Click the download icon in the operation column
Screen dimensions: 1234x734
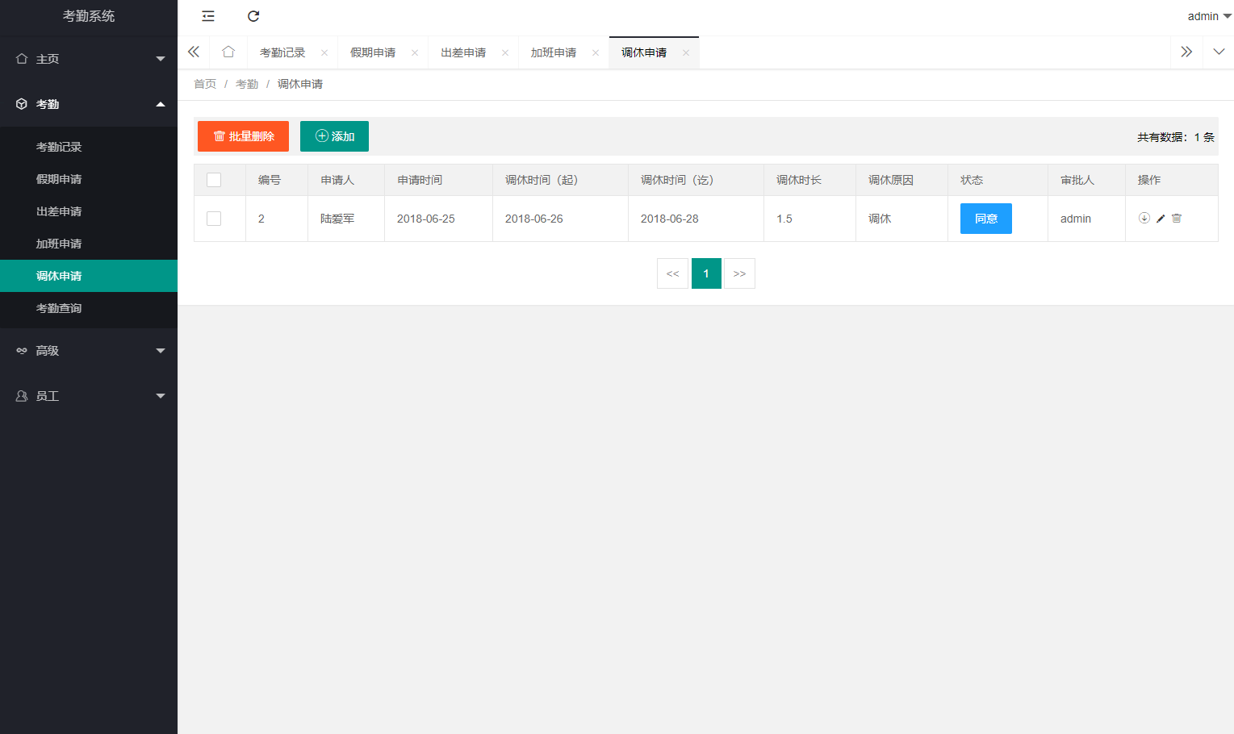1144,218
